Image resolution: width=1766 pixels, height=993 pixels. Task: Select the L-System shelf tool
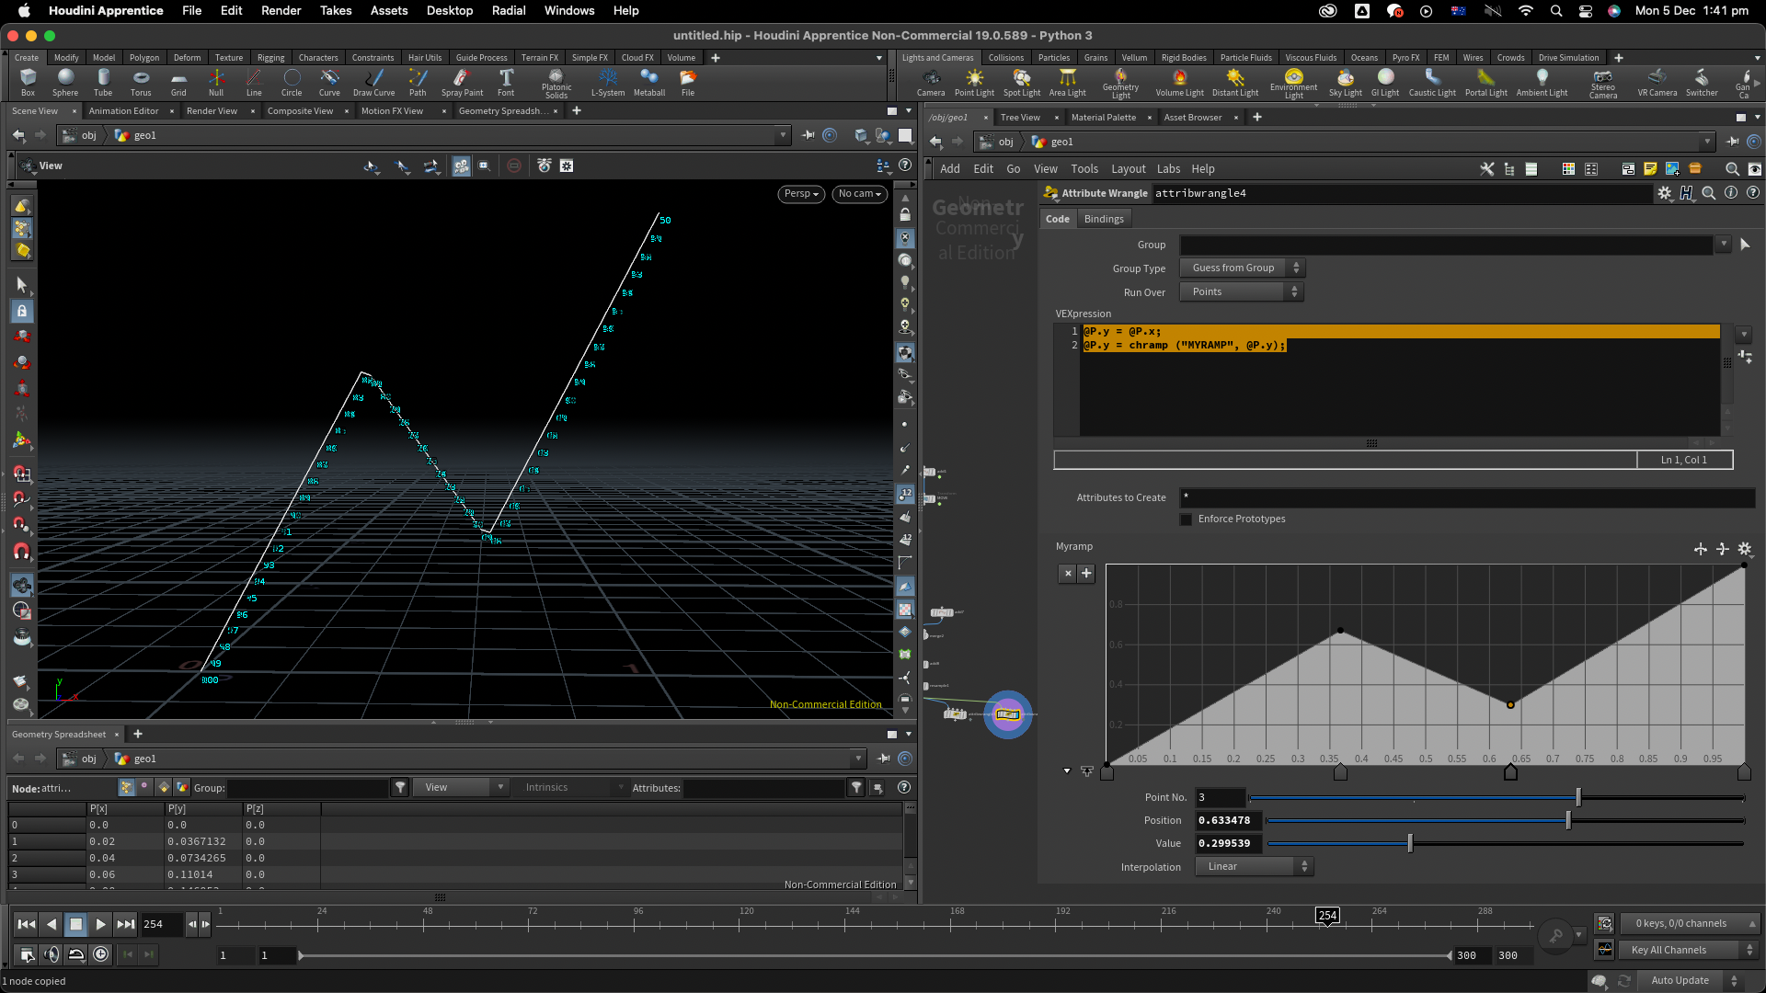tap(607, 81)
